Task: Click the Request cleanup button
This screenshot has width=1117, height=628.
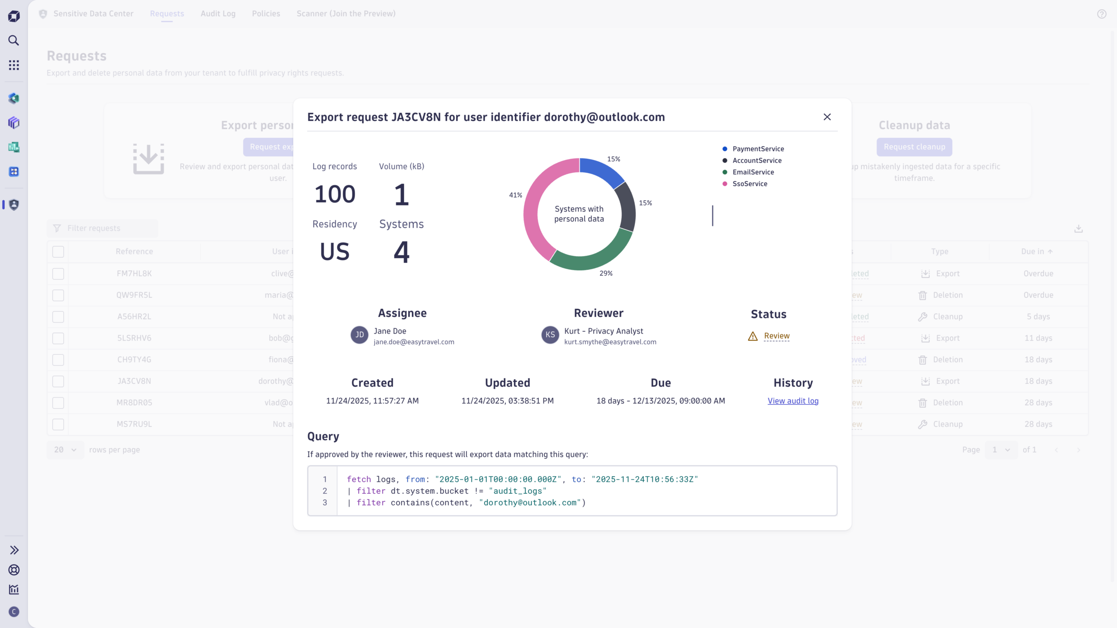Action: (x=914, y=147)
